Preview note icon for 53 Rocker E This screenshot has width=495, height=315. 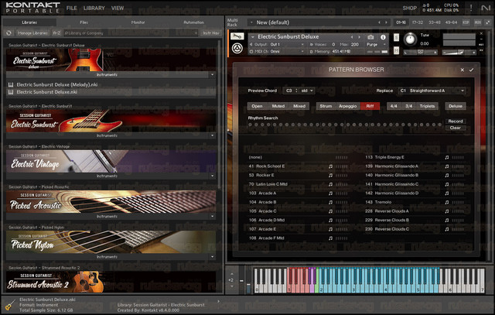coord(330,175)
